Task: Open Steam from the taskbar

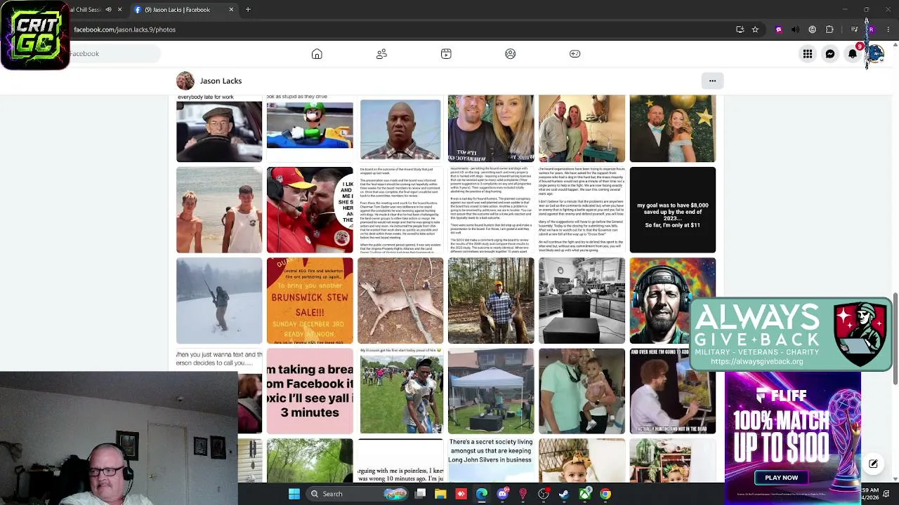Action: 564,494
